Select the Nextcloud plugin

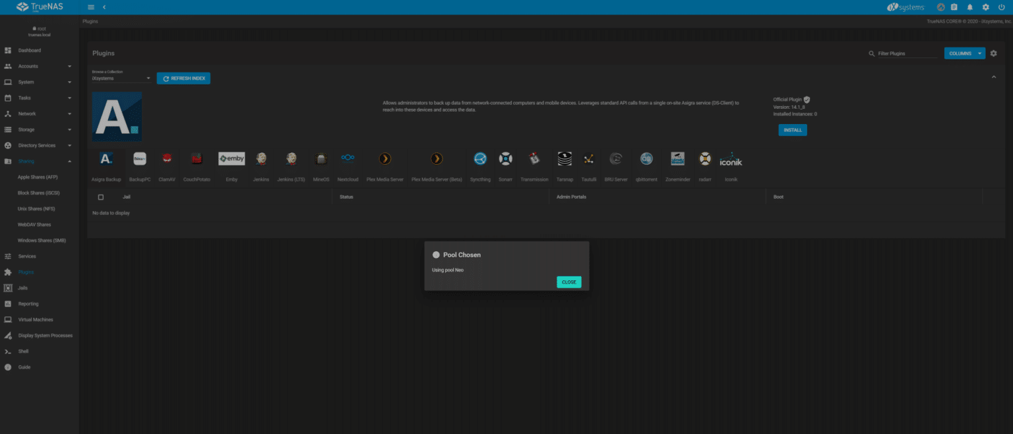coord(348,158)
